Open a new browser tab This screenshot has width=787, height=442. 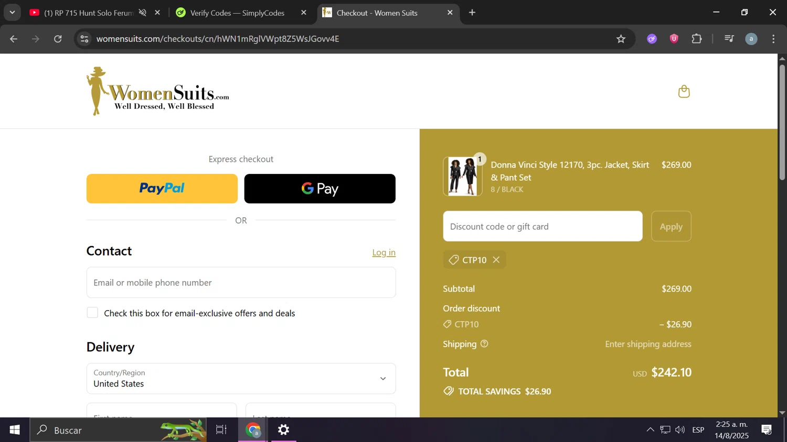click(472, 13)
